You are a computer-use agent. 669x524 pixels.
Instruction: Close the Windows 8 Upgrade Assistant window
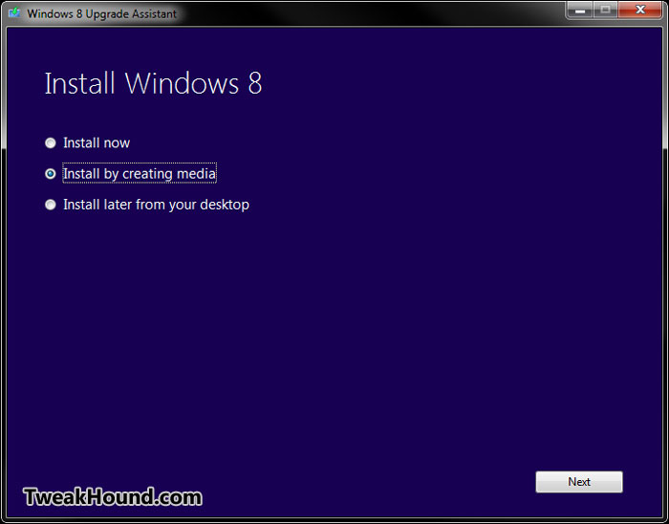[640, 11]
